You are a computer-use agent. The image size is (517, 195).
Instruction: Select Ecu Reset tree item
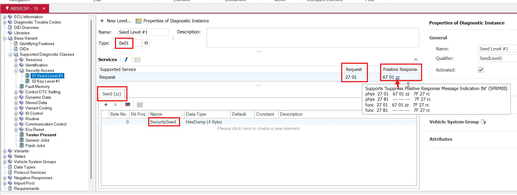click(35, 129)
